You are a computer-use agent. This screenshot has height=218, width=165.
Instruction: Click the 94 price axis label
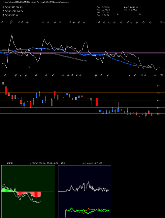158,86
